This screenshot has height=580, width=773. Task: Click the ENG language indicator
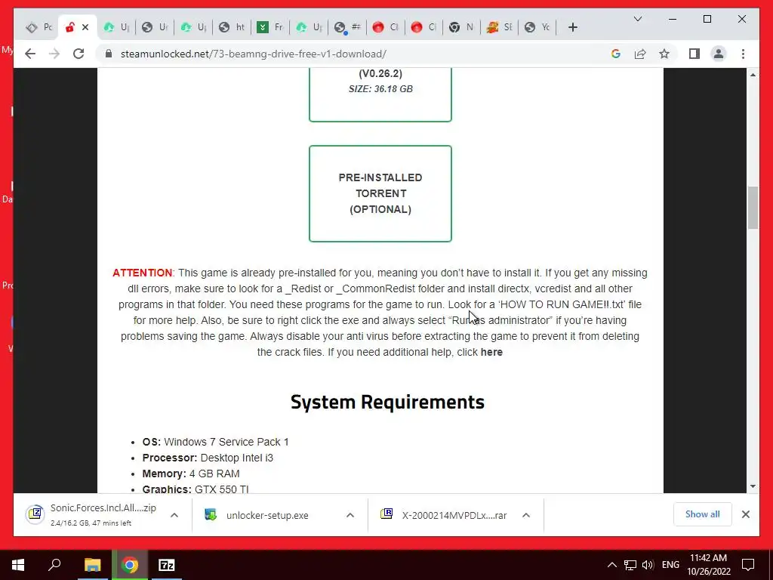(x=670, y=565)
